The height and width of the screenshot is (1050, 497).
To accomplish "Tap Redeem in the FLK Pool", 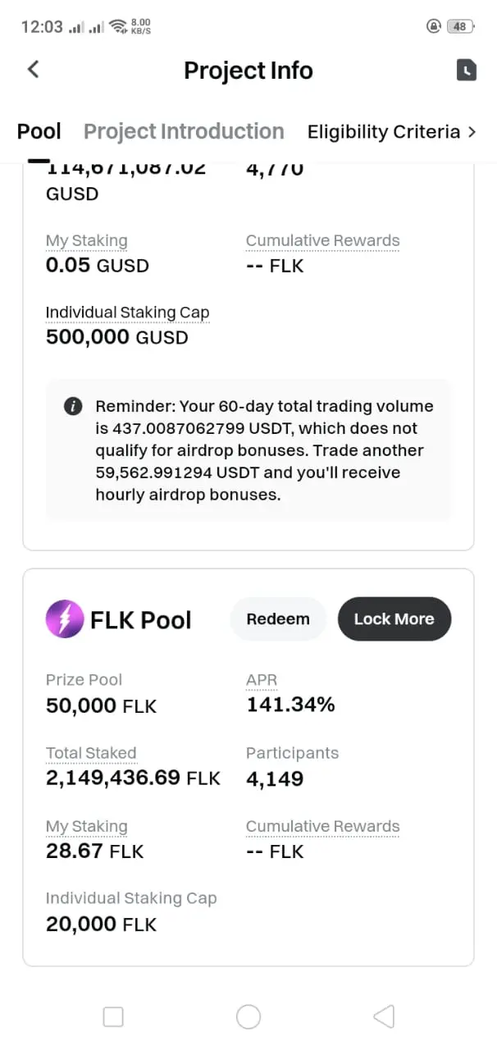I will point(278,619).
